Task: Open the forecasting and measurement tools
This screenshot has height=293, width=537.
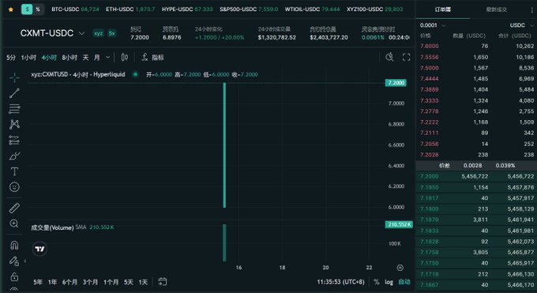Action: pyautogui.click(x=14, y=140)
